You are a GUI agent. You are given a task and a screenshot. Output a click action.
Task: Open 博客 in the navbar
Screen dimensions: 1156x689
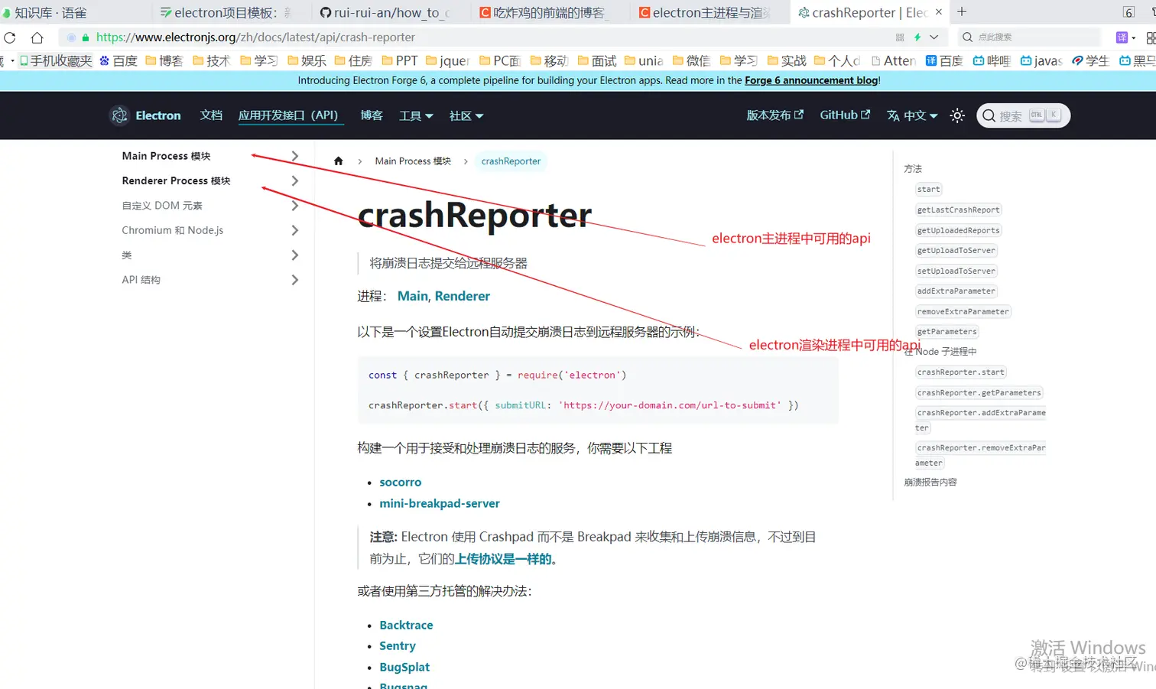coord(372,115)
